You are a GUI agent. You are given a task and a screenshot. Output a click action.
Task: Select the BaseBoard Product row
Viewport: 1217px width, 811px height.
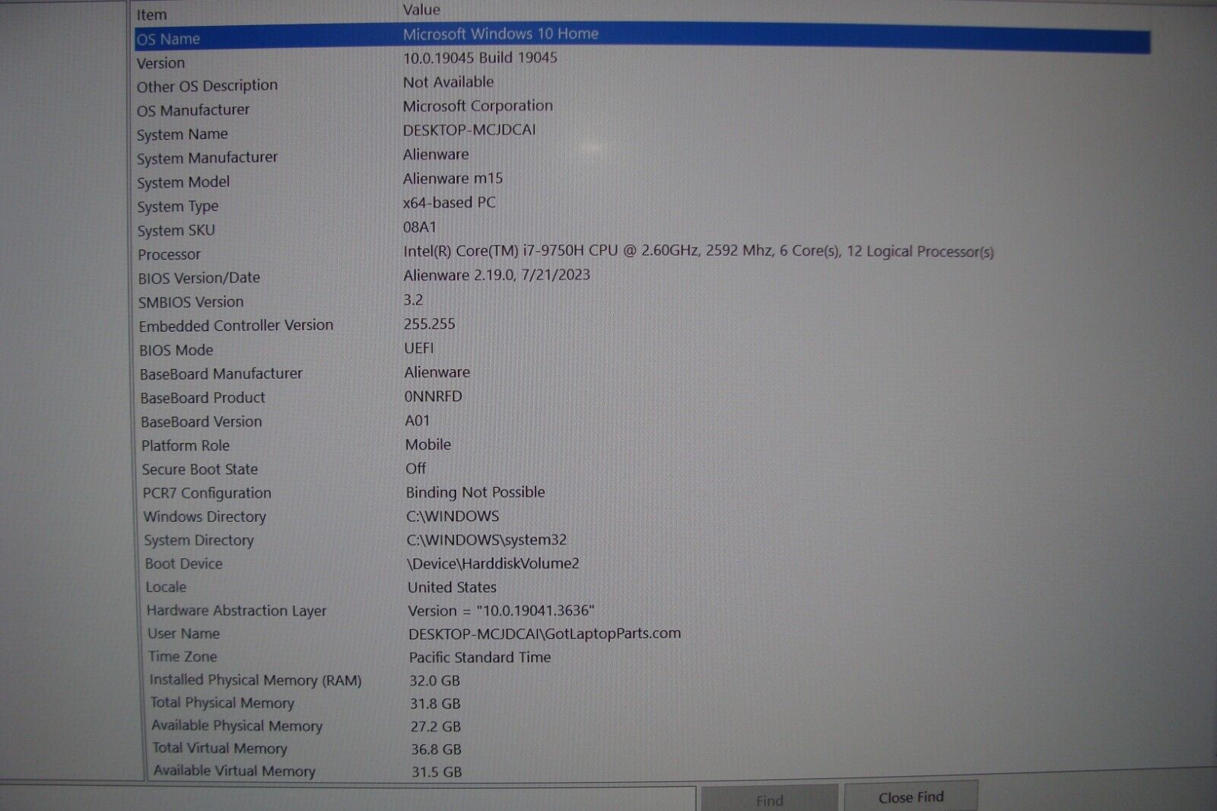pyautogui.click(x=642, y=397)
